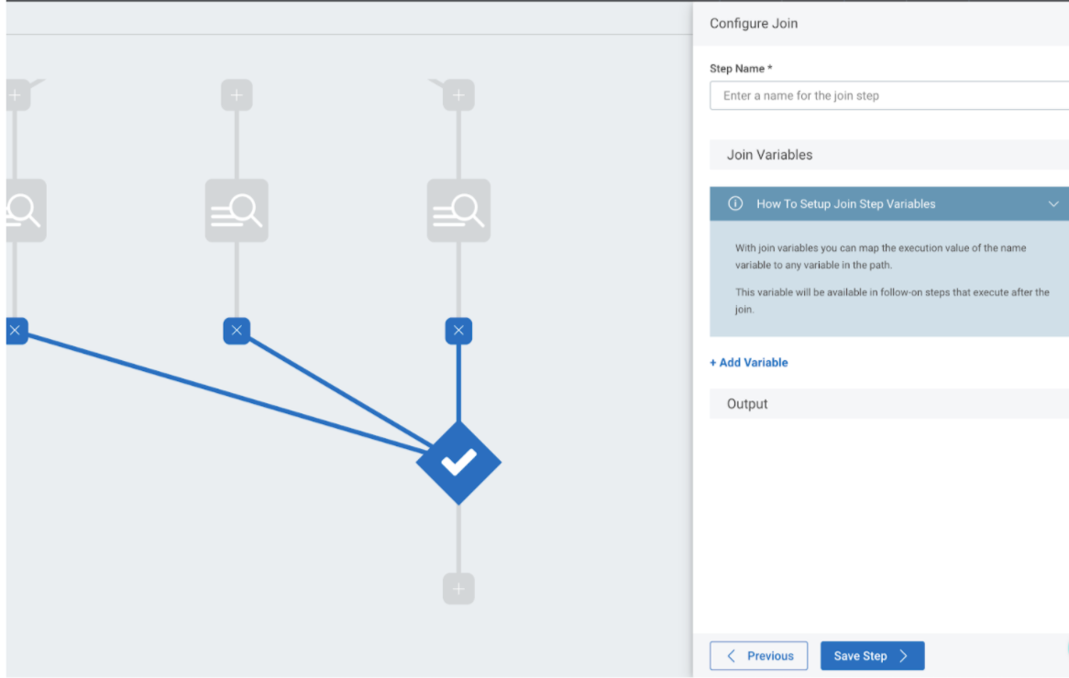
Task: Click the Save Step button
Action: coord(872,656)
